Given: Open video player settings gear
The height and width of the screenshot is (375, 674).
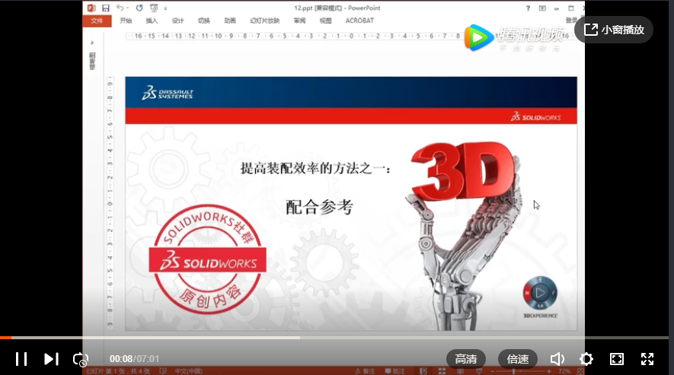Looking at the screenshot, I should point(586,359).
